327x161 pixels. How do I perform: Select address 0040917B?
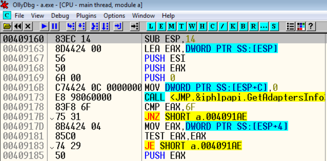[24, 117]
